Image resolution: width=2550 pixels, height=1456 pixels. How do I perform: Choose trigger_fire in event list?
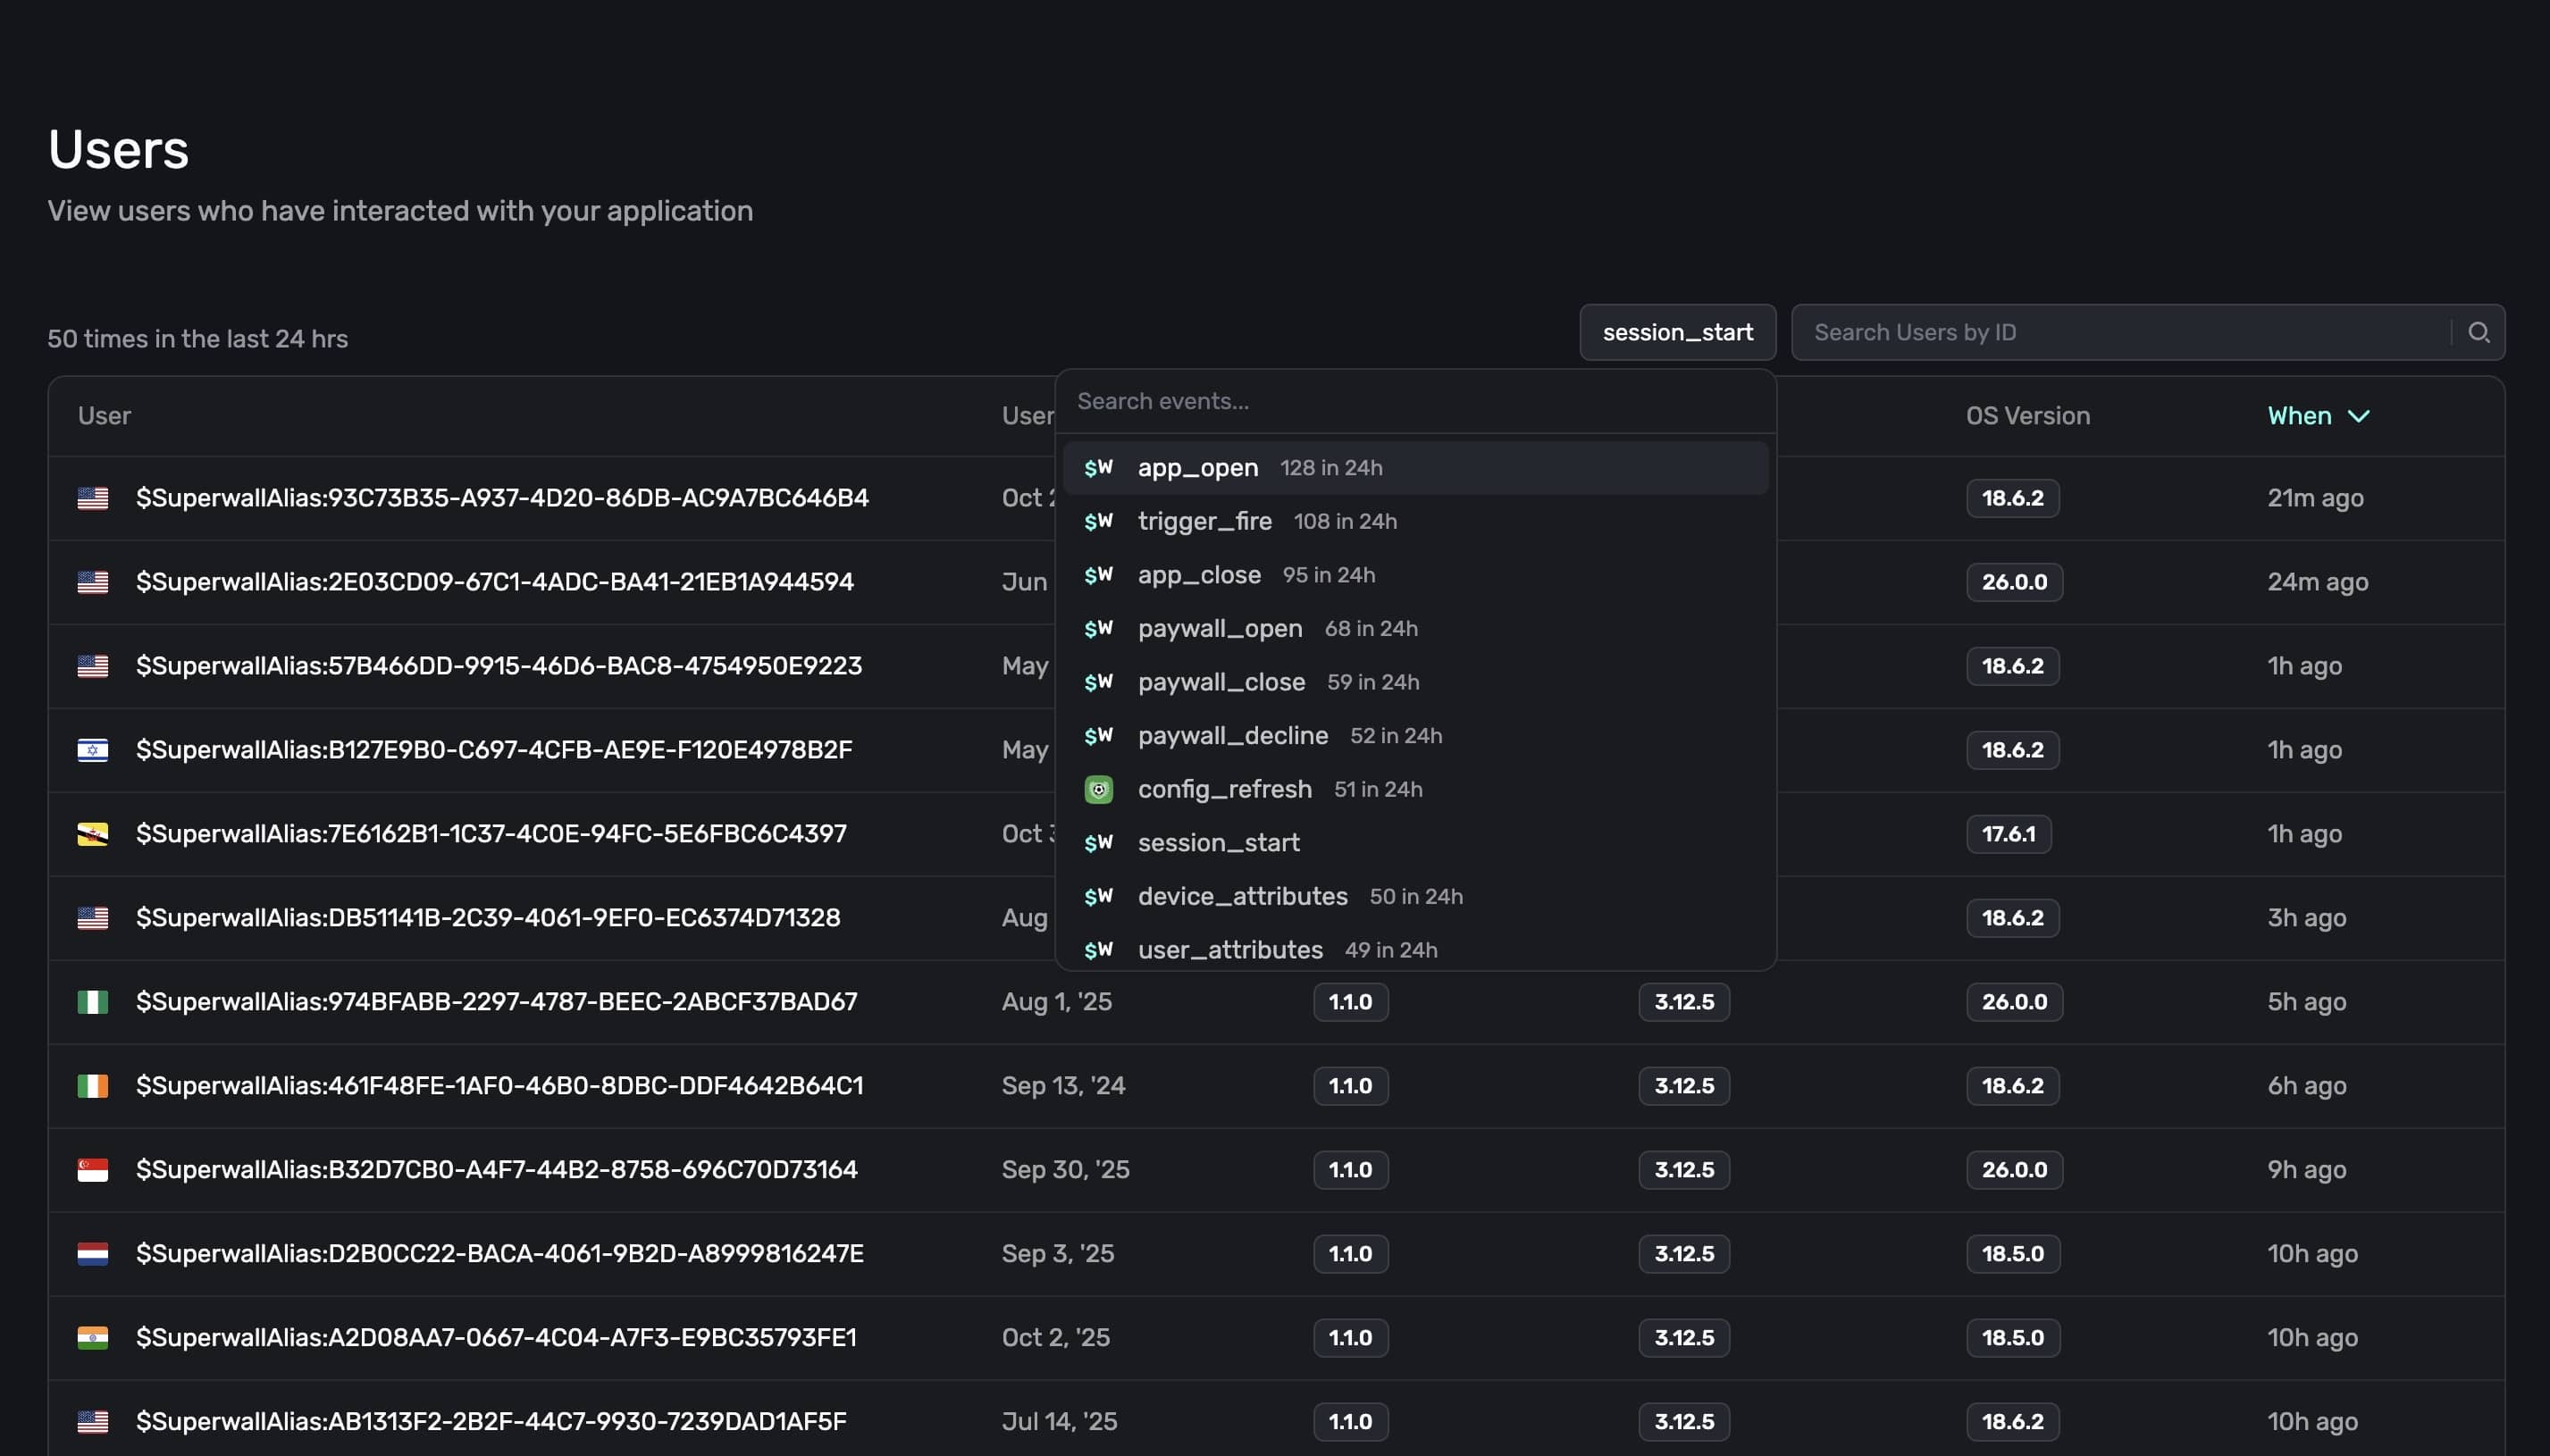pos(1204,521)
